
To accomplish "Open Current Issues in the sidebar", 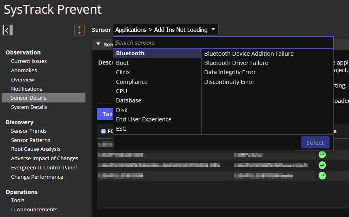I will 29,61.
